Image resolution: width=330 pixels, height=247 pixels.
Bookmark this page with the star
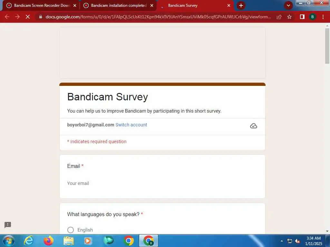point(289,17)
